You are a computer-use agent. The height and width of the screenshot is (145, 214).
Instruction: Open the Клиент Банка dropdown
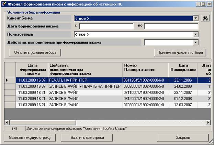(195, 19)
